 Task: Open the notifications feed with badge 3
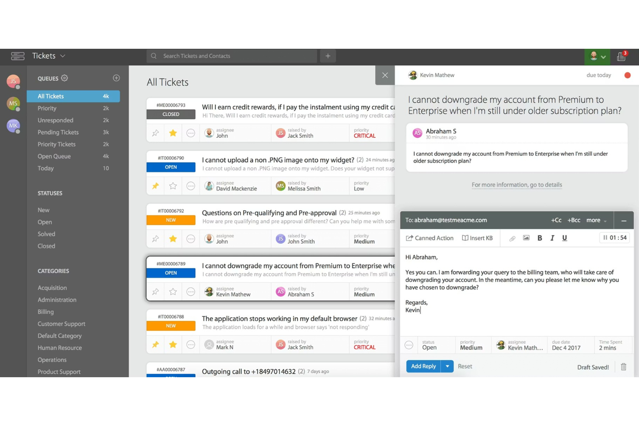[x=622, y=56]
